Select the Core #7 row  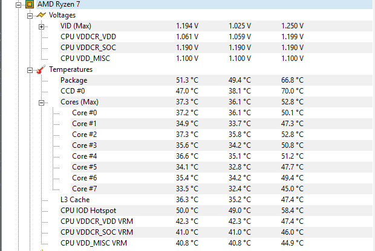click(222, 189)
